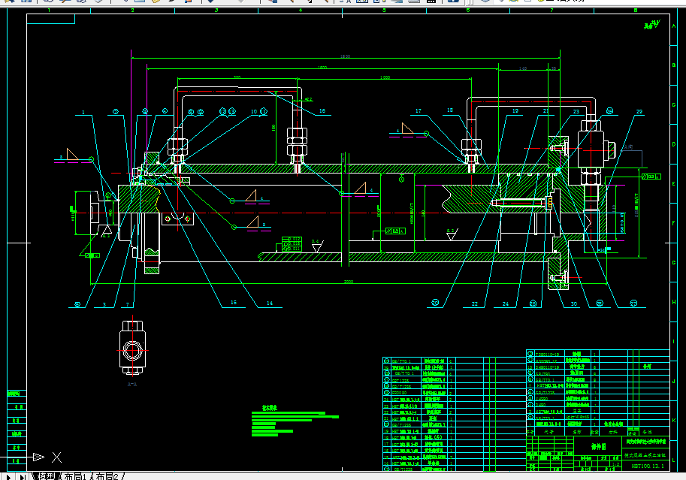This screenshot has width=686, height=480.
Task: Switch to the 模型 model tab
Action: click(x=46, y=476)
